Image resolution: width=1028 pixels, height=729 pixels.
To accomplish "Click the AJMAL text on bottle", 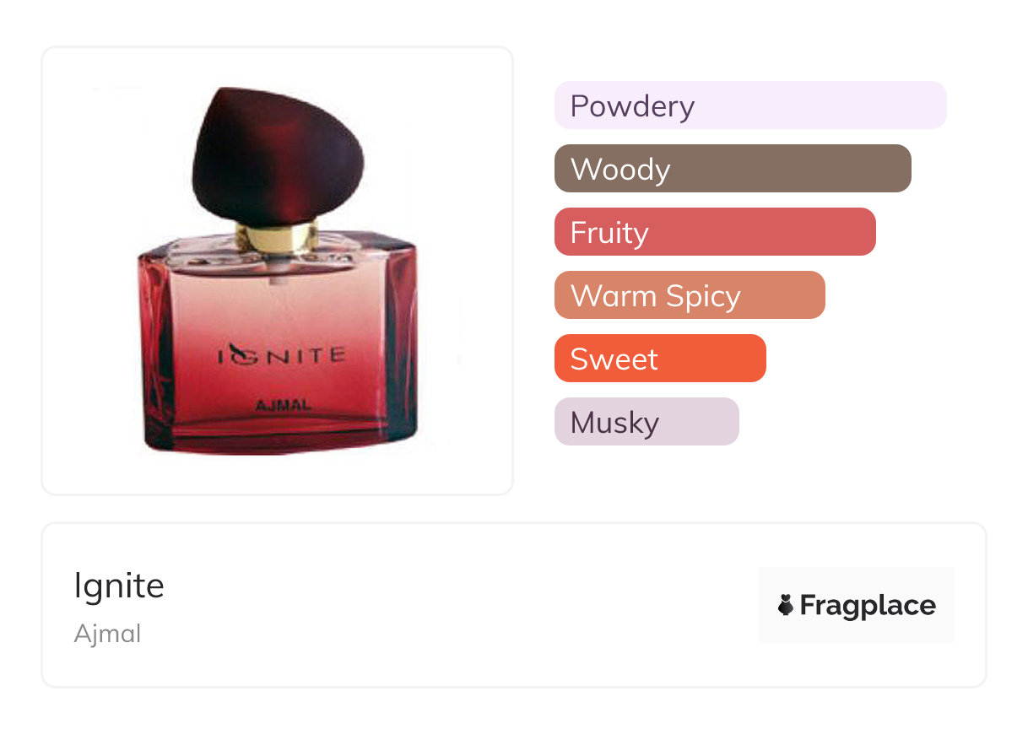I will point(282,405).
